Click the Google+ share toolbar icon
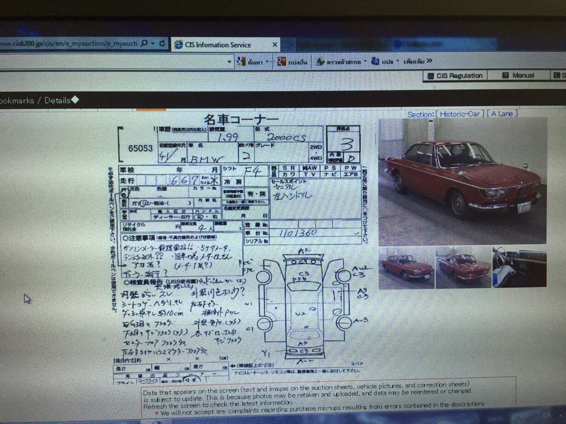The width and height of the screenshot is (566, 424). tap(282, 61)
